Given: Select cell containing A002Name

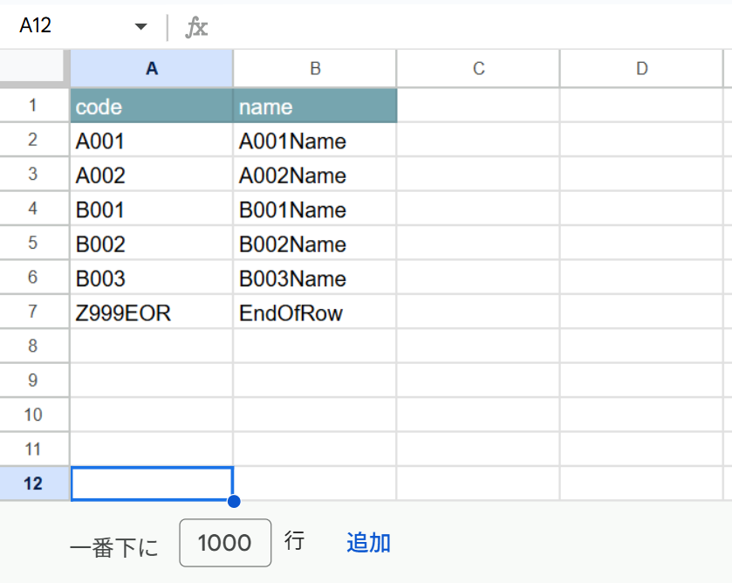Looking at the screenshot, I should (x=315, y=175).
